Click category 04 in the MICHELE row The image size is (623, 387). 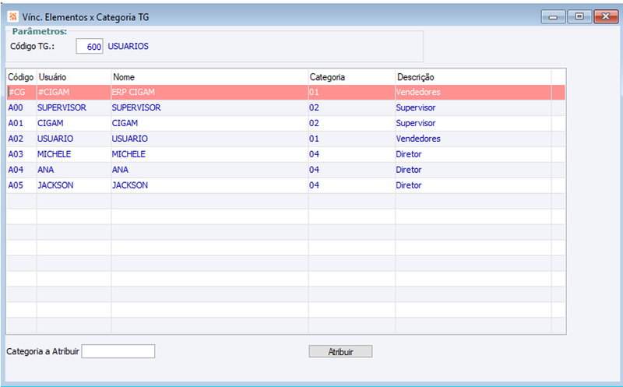pyautogui.click(x=352, y=154)
